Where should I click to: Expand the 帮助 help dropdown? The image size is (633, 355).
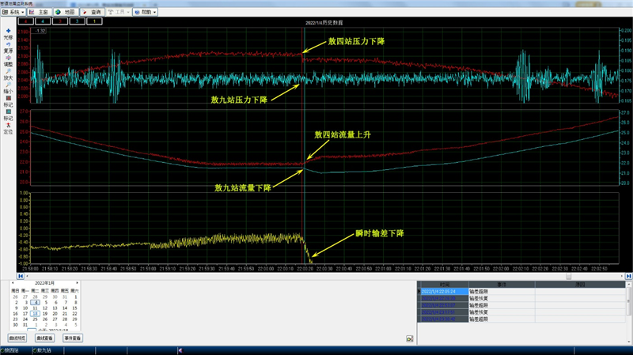[x=145, y=13]
